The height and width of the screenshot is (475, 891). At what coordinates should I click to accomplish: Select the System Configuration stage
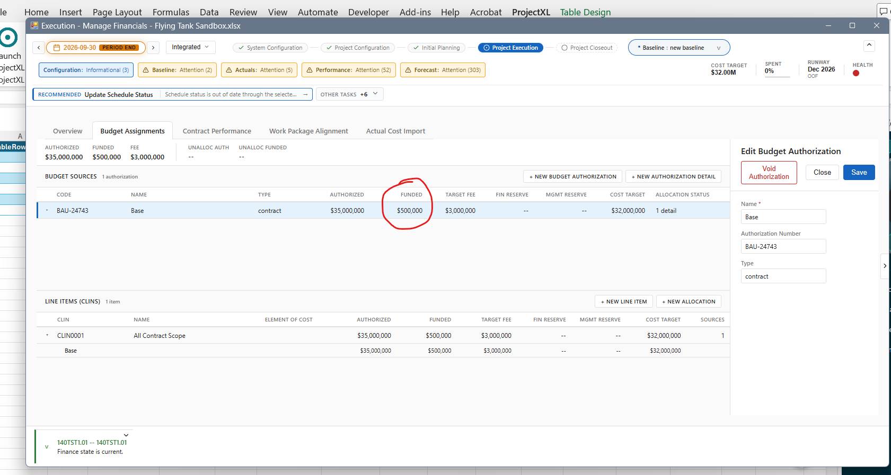[270, 48]
